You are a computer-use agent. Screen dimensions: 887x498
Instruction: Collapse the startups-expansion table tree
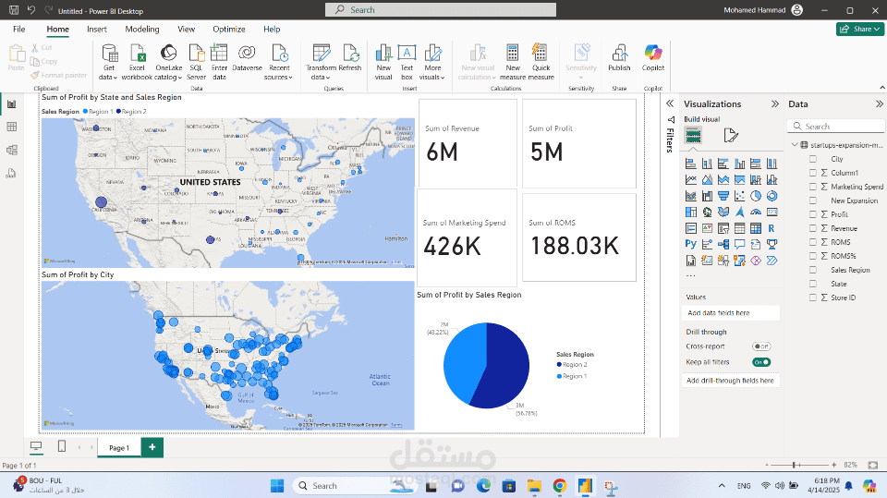point(795,145)
